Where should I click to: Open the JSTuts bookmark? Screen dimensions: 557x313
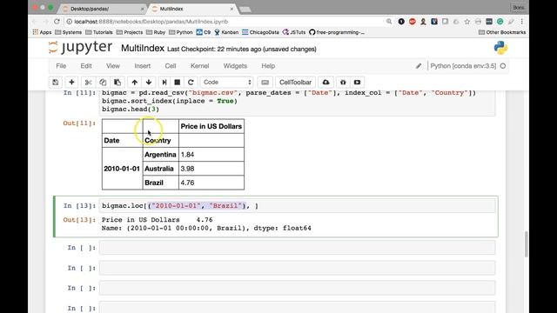point(294,32)
